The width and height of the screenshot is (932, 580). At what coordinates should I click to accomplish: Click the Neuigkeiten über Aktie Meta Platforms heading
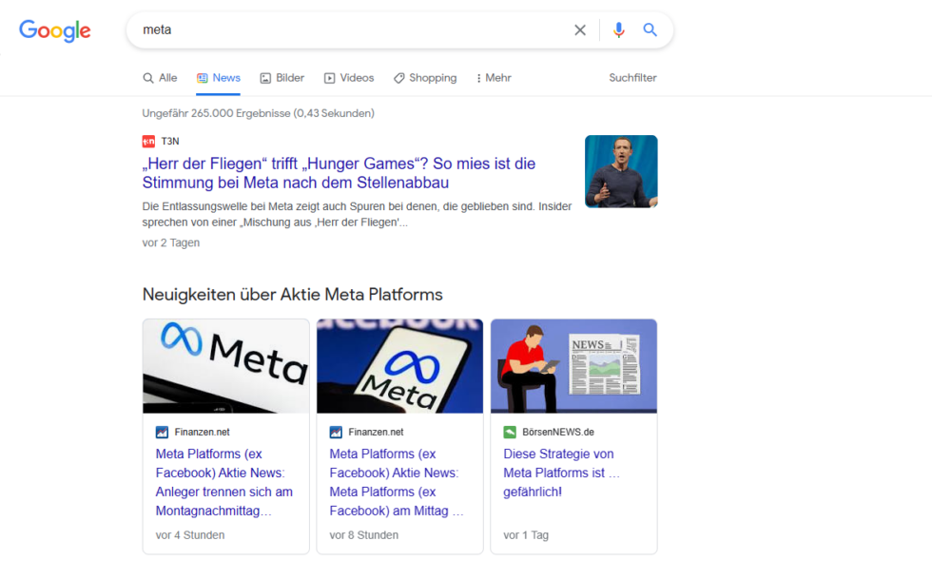pyautogui.click(x=293, y=295)
